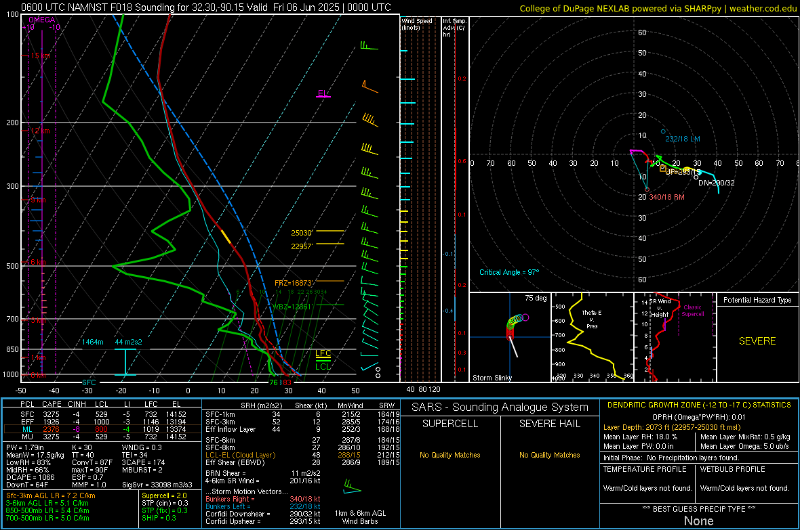The width and height of the screenshot is (800, 530).
Task: Click the SigSvr = 33098 m3/s3 value
Action: tap(157, 485)
